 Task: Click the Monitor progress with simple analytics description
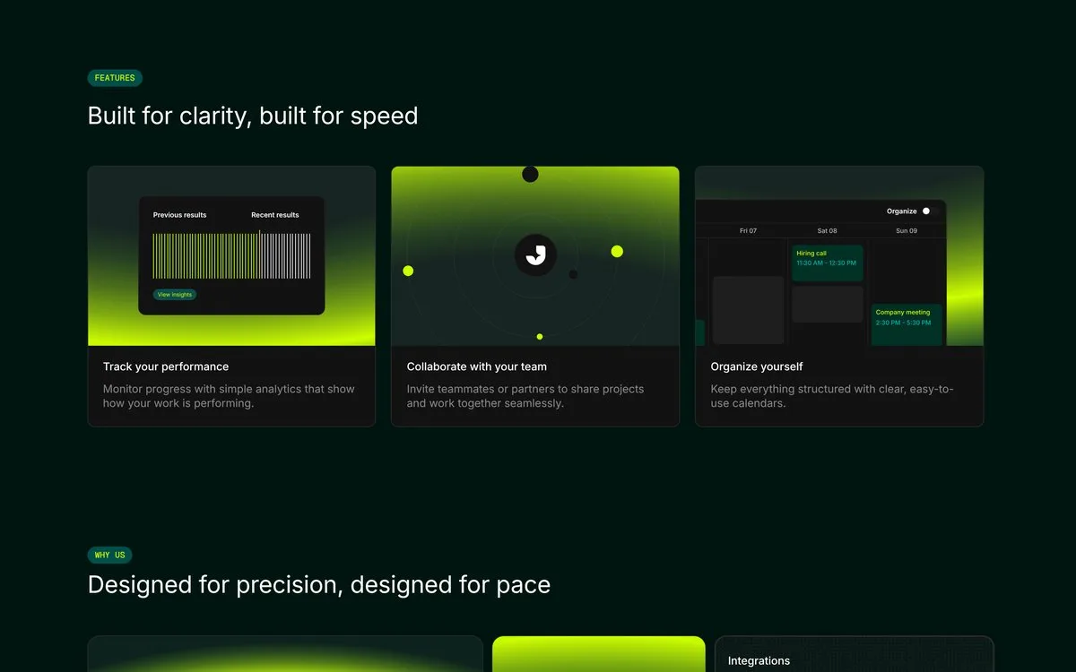click(x=229, y=396)
